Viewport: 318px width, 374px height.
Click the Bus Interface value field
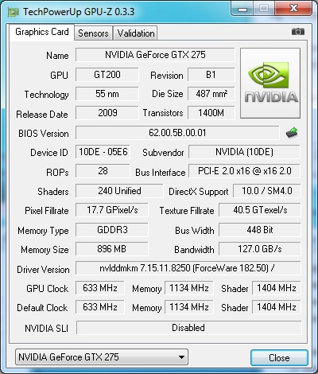click(x=244, y=171)
